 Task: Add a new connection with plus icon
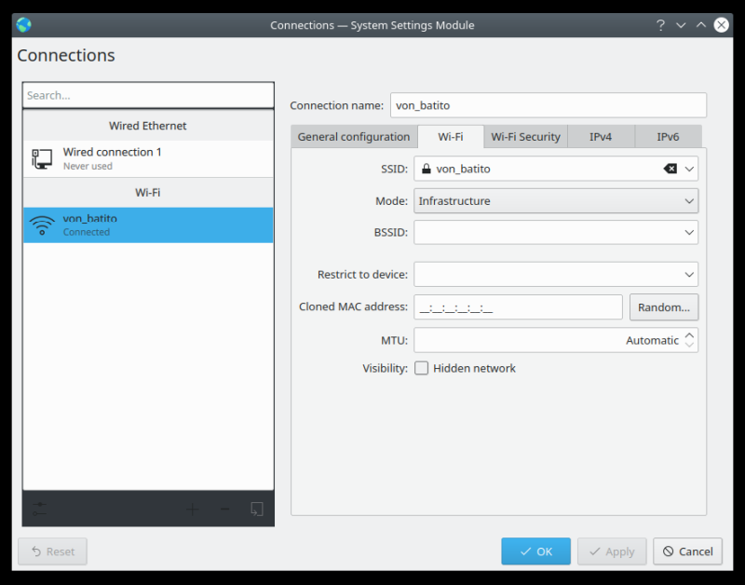click(193, 509)
